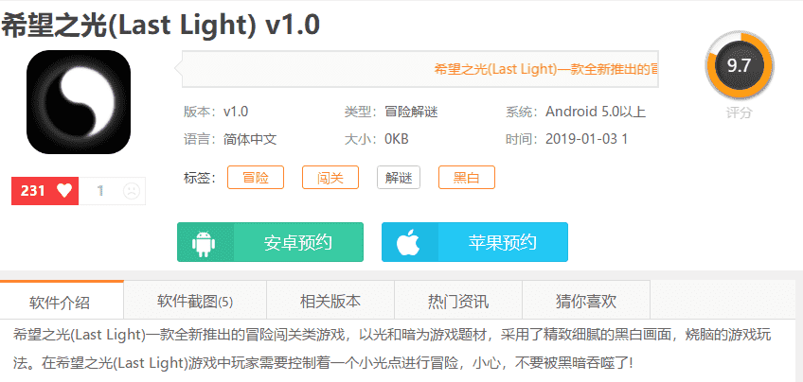Select the 闯关 tag
Image resolution: width=803 pixels, height=382 pixels.
330,177
